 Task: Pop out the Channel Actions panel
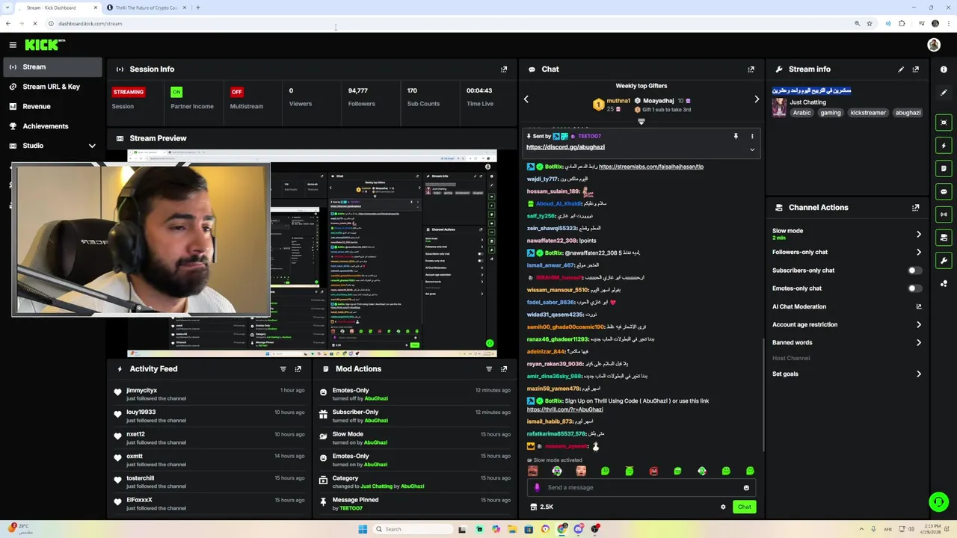[x=916, y=208]
